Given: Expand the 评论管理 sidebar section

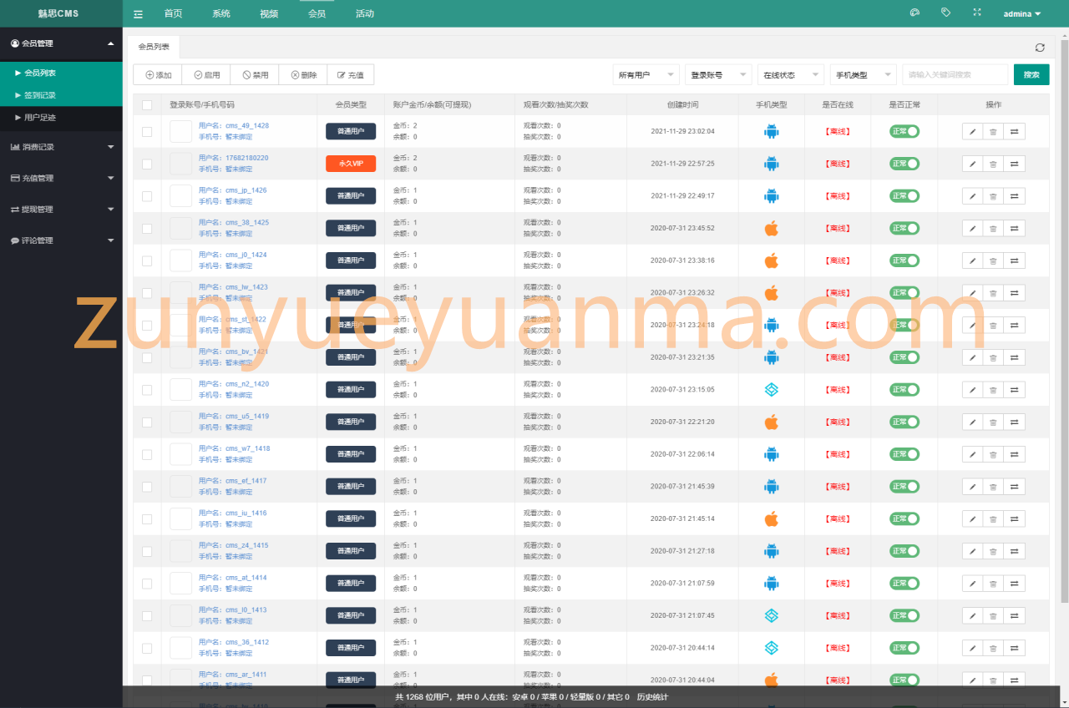Looking at the screenshot, I should [x=61, y=240].
